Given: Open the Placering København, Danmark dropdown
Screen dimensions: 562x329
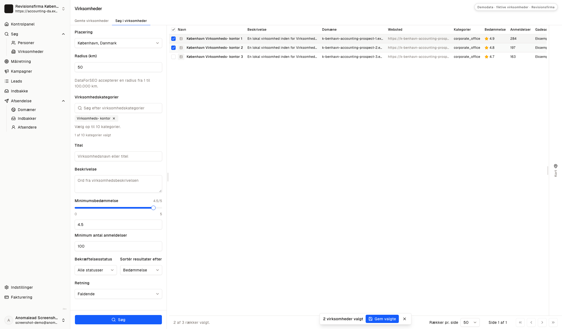Looking at the screenshot, I should pos(118,43).
